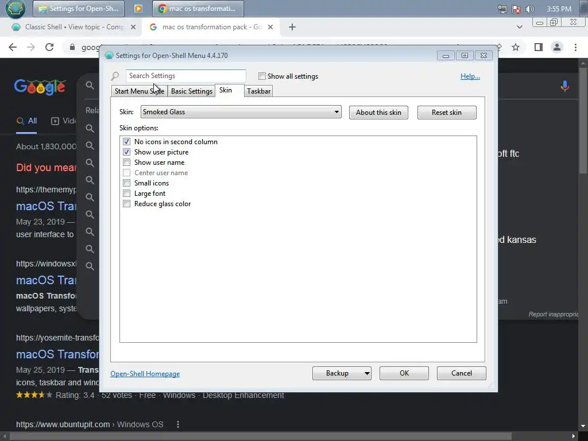The image size is (588, 441).
Task: Close the mac os transformation pack tab
Action: coord(270,27)
